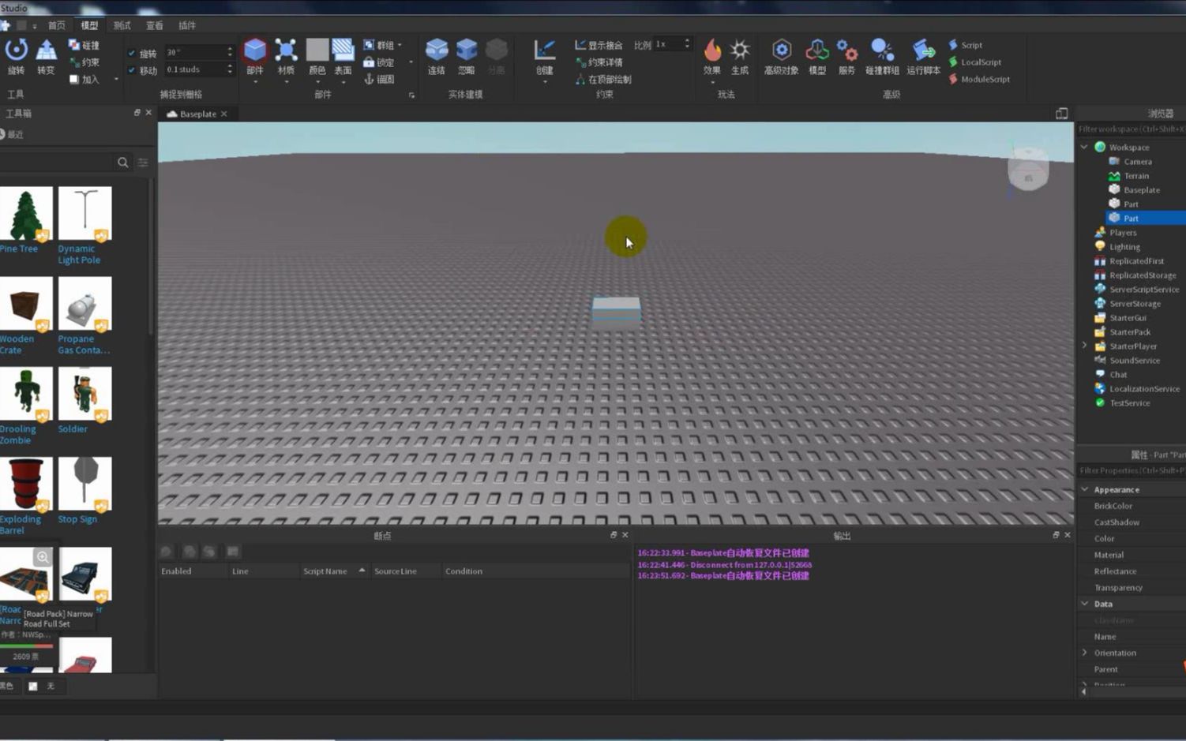The height and width of the screenshot is (741, 1186).
Task: Collapse the Workspace node in Explorer
Action: 1083,147
